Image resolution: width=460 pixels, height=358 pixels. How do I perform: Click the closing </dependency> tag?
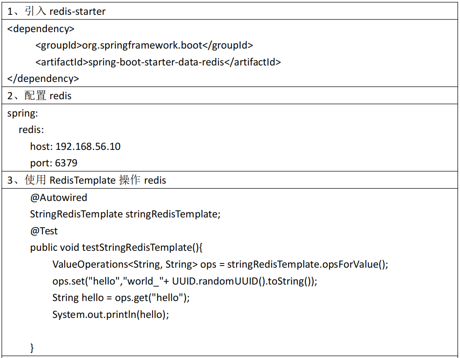pyautogui.click(x=43, y=79)
